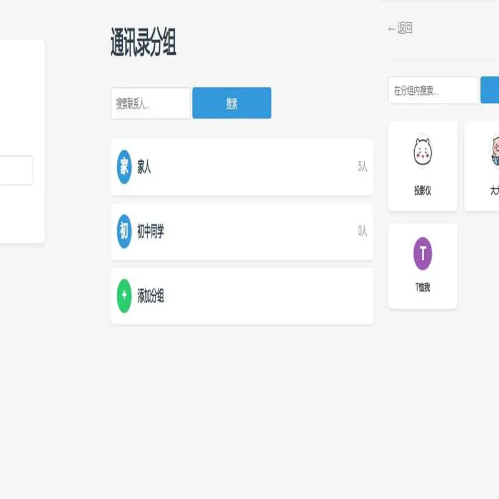
Task: Click the 在分组内搜索 input field
Action: point(434,90)
